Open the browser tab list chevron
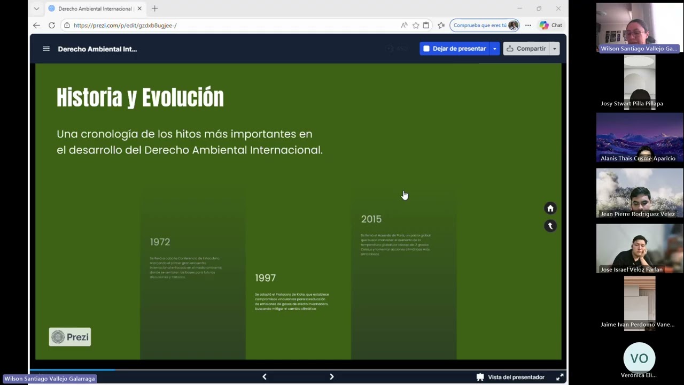This screenshot has height=385, width=684. pyautogui.click(x=36, y=9)
